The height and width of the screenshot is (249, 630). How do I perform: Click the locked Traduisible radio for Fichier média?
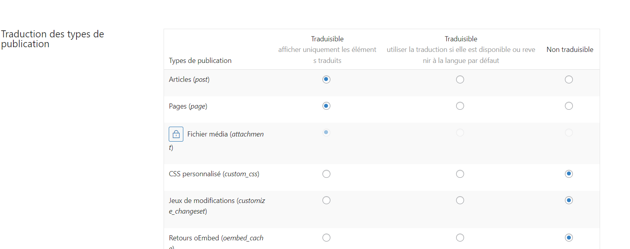tap(326, 133)
